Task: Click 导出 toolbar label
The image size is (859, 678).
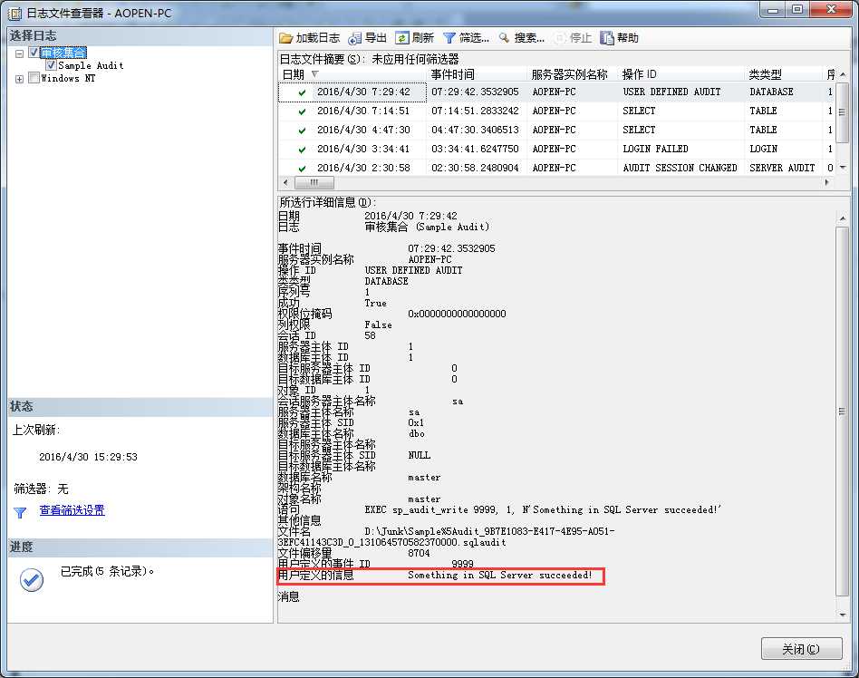Action: click(x=376, y=38)
